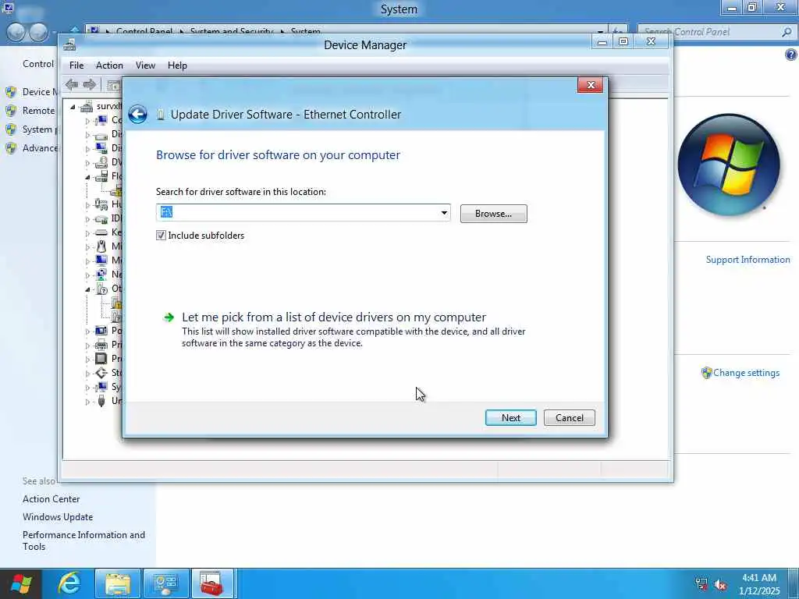
Task: Expand the Display adapters category
Action: click(x=87, y=149)
